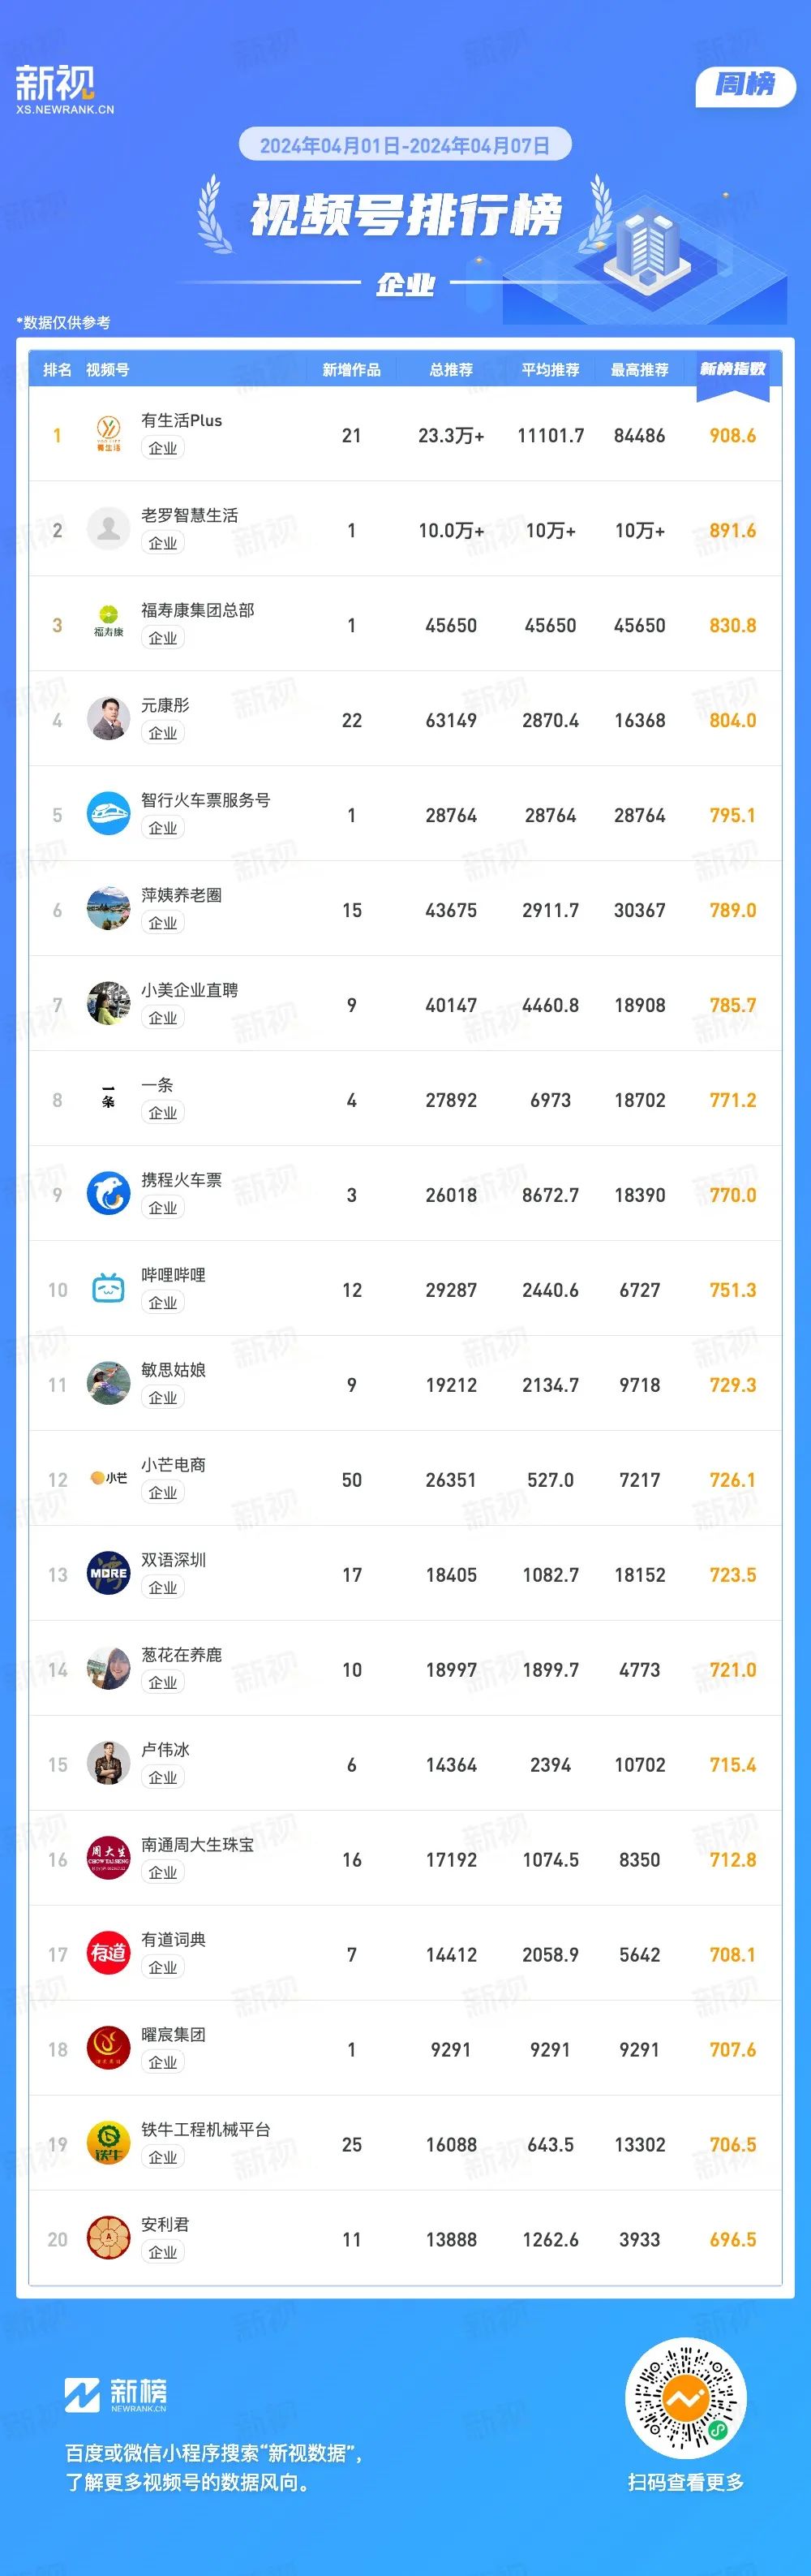The width and height of the screenshot is (811, 2576).
Task: Click the 新榜指数 column header
Action: (732, 369)
